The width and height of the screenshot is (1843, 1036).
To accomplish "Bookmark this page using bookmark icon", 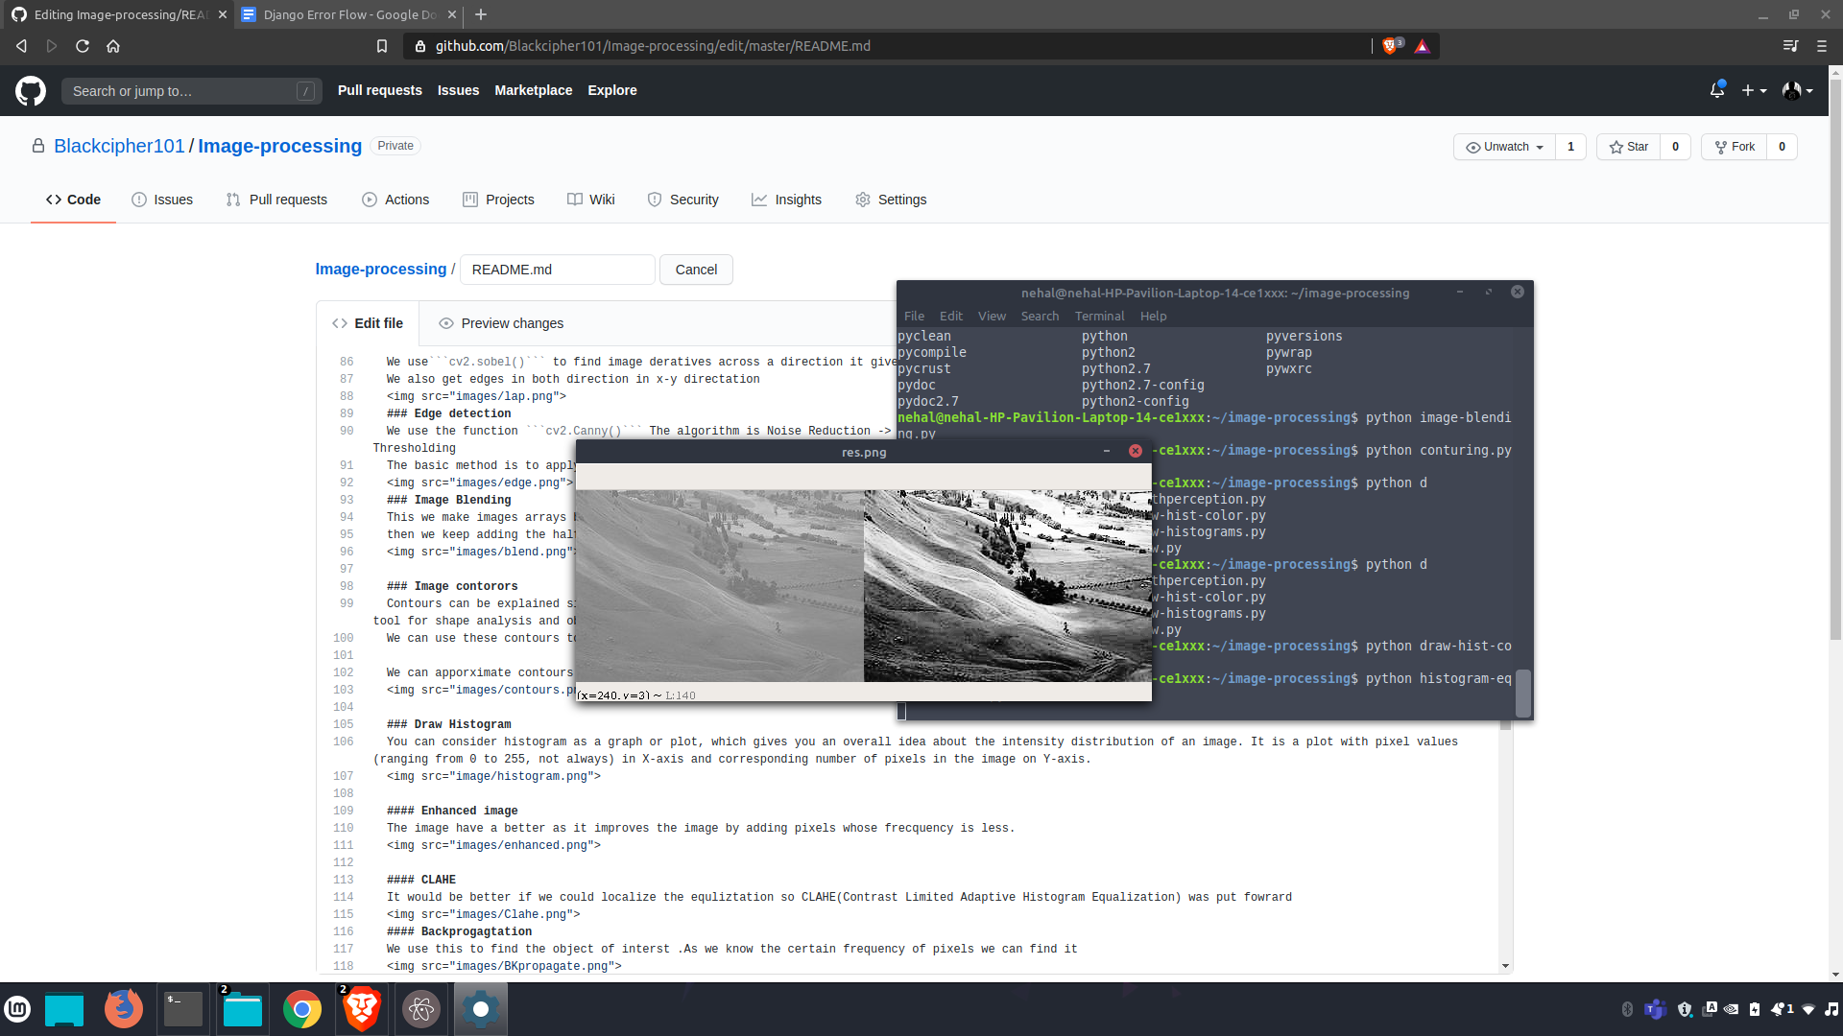I will [382, 46].
